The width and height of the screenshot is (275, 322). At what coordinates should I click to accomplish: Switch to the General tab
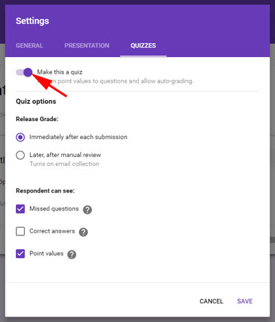pyautogui.click(x=30, y=45)
